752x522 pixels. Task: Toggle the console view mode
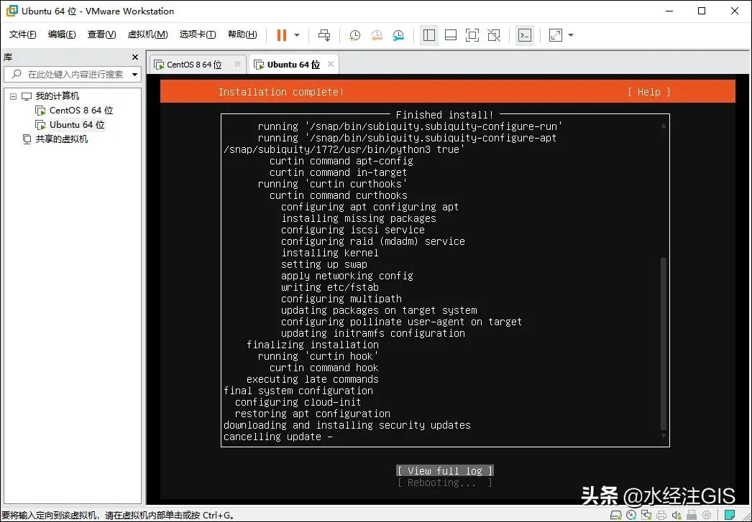tap(524, 34)
